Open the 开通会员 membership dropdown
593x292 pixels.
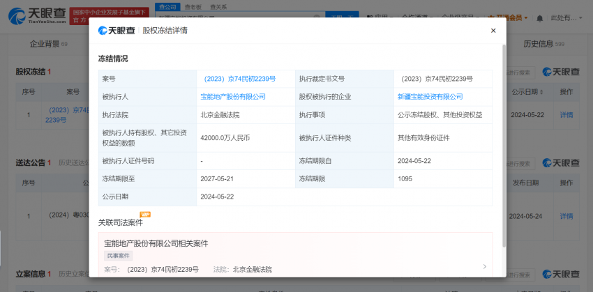pos(508,17)
